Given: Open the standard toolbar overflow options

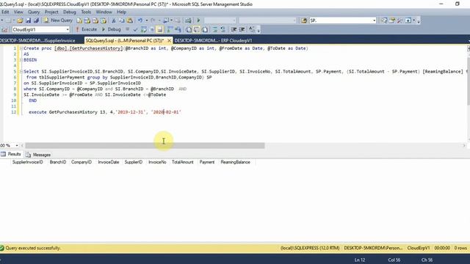Looking at the screenshot, I should tap(419, 21).
